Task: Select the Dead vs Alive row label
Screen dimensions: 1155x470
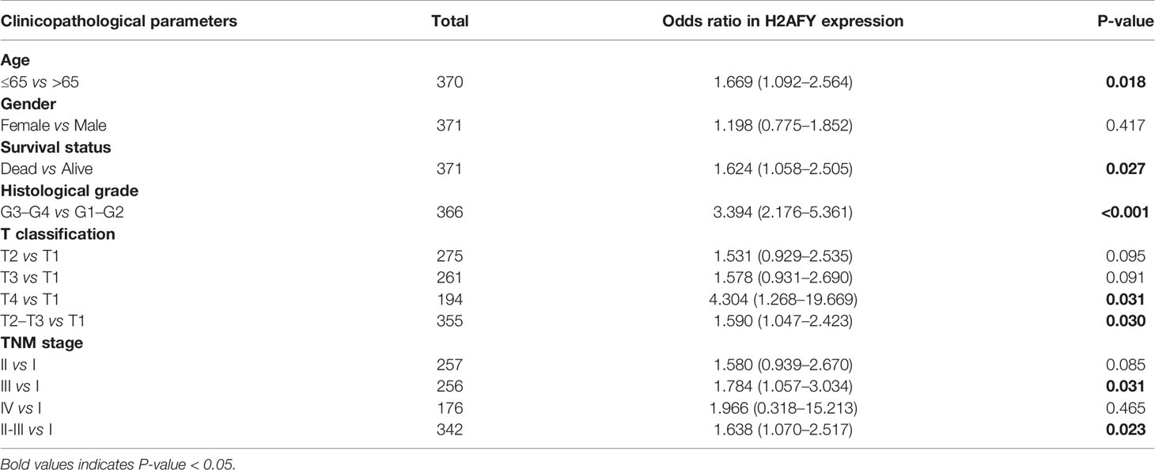Action: click(x=47, y=169)
